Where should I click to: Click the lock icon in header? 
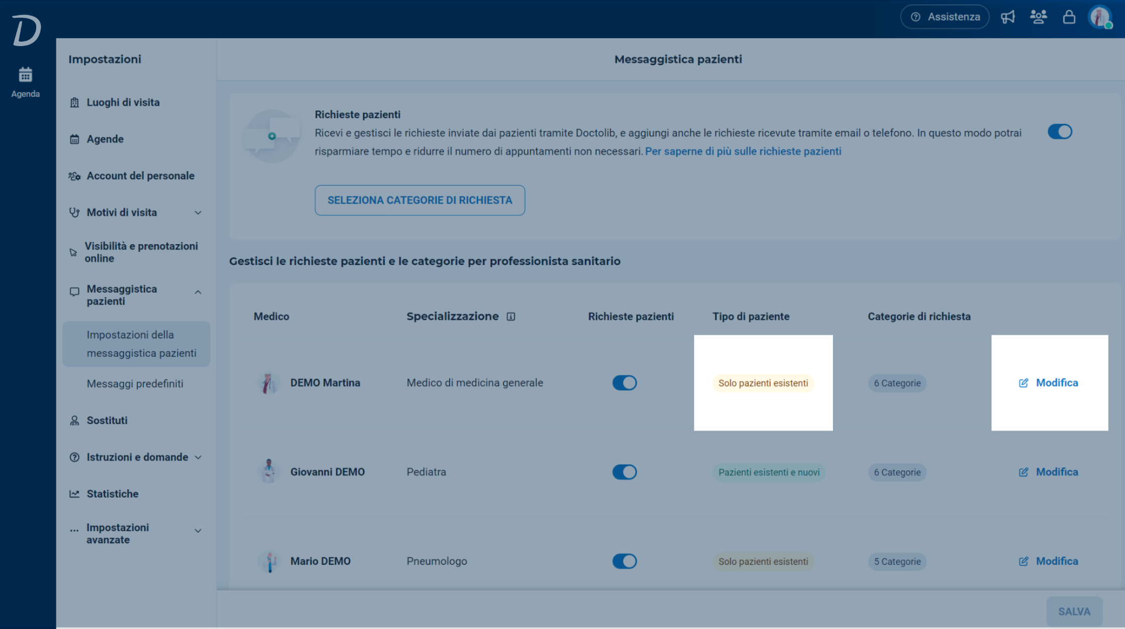pos(1069,17)
